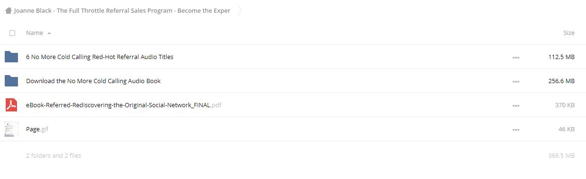This screenshot has height=179, width=586.
Task: Toggle the sort arrow next to Name
Action: [x=49, y=33]
